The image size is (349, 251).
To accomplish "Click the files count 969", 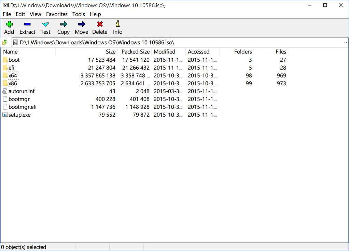I will pos(281,76).
